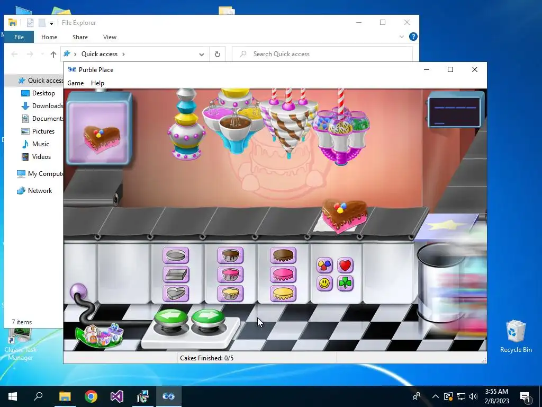The width and height of the screenshot is (542, 407).
Task: Open Quick Access Toolbar customize dropdown
Action: coord(51,23)
